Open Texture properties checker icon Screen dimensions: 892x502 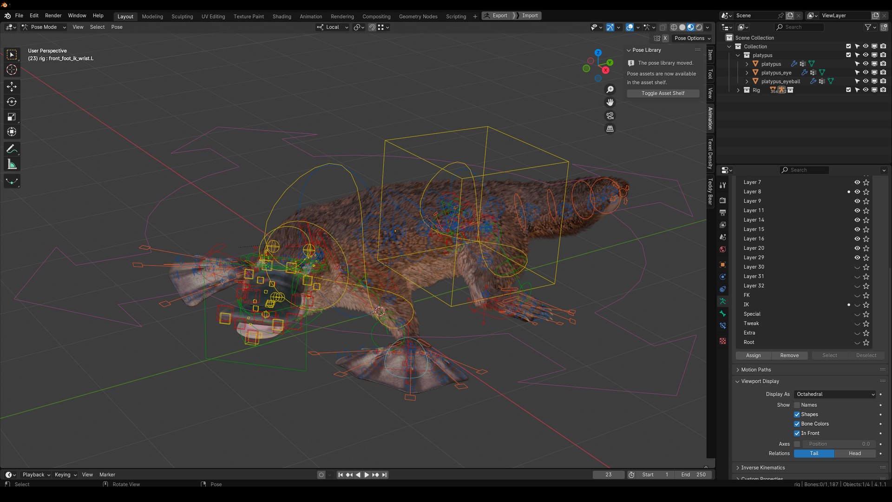coord(722,341)
